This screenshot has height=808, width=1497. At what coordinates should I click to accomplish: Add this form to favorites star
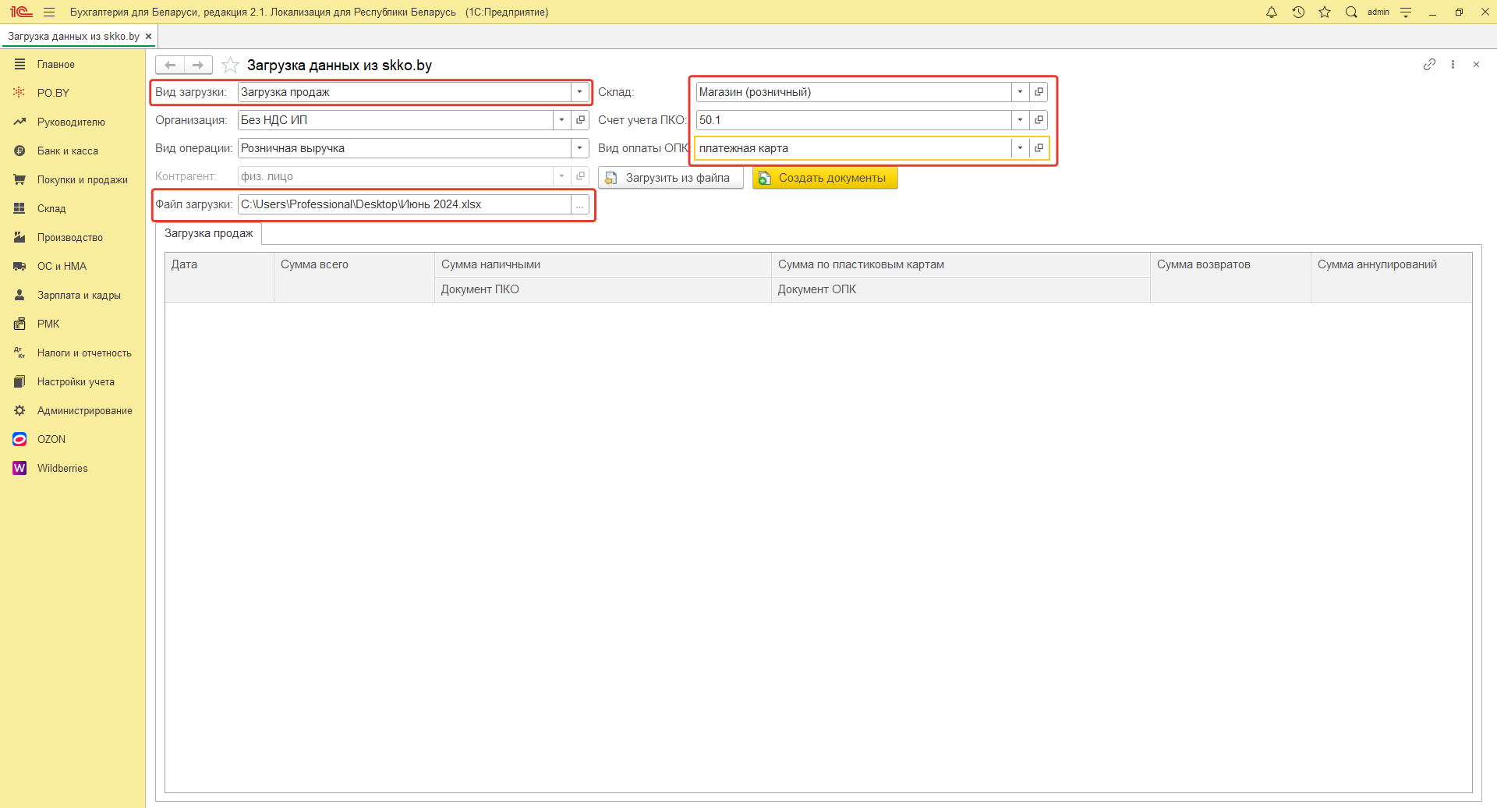coord(230,66)
